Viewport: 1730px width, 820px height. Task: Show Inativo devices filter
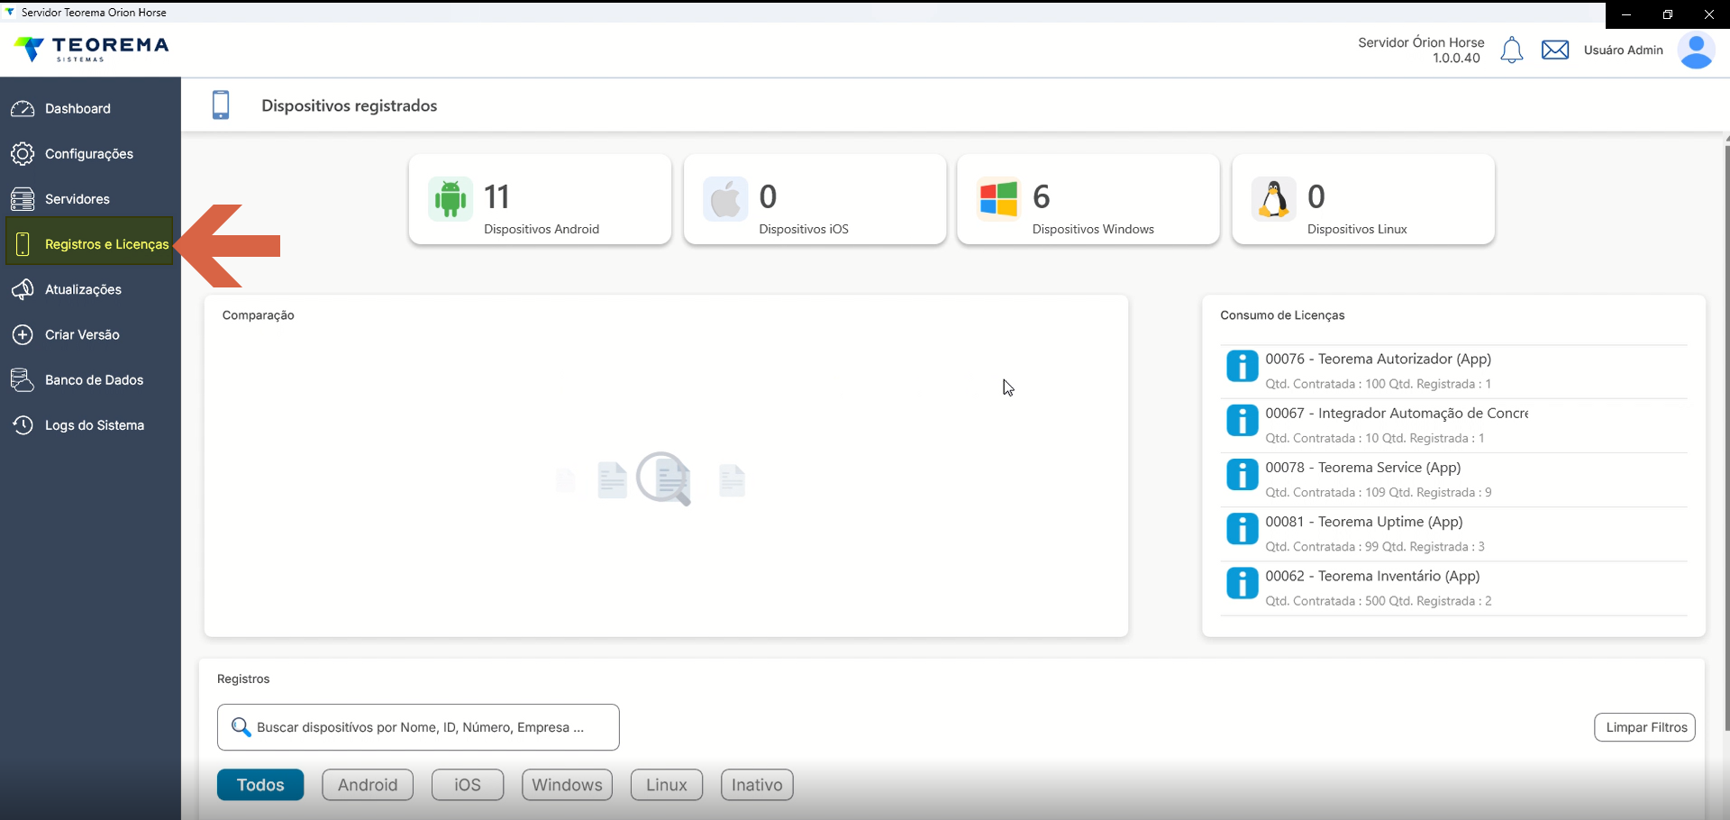pos(757,785)
